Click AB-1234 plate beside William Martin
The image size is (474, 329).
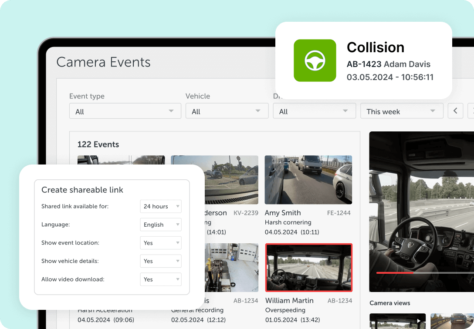tap(340, 301)
